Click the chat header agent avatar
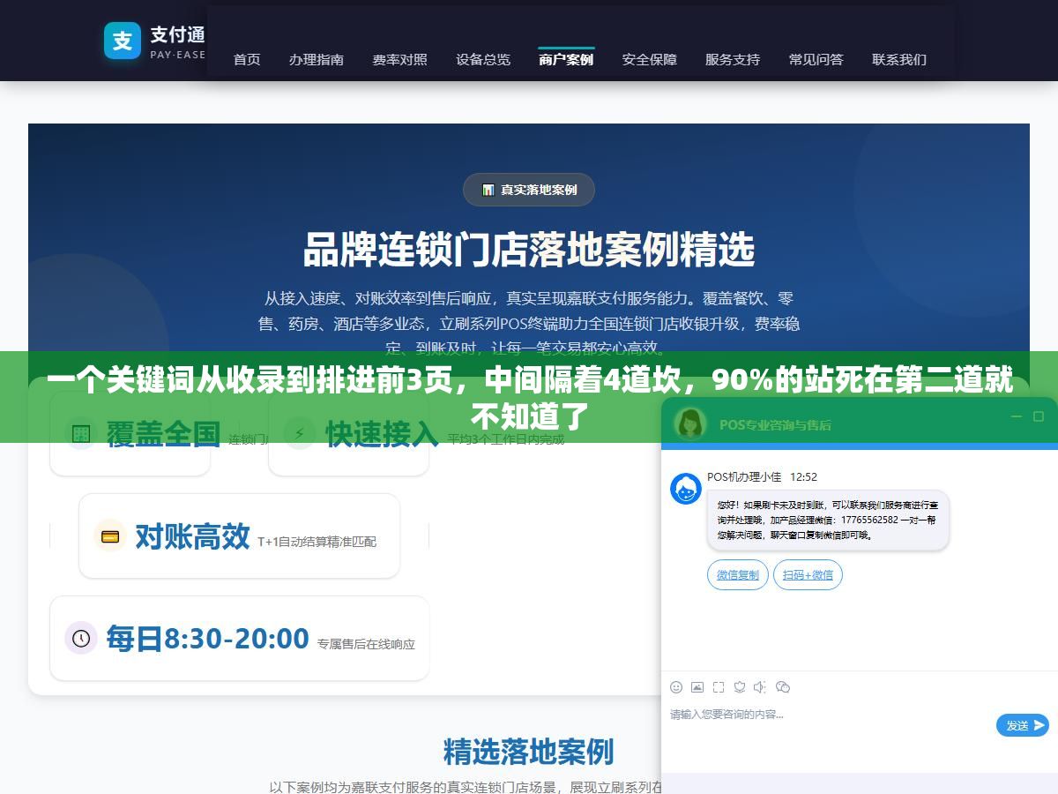Image resolution: width=1058 pixels, height=794 pixels. point(690,423)
